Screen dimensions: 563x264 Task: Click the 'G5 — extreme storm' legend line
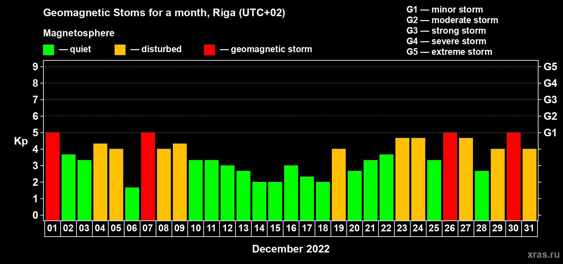[449, 52]
